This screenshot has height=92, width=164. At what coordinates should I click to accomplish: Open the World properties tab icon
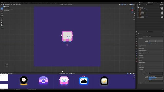(137, 43)
